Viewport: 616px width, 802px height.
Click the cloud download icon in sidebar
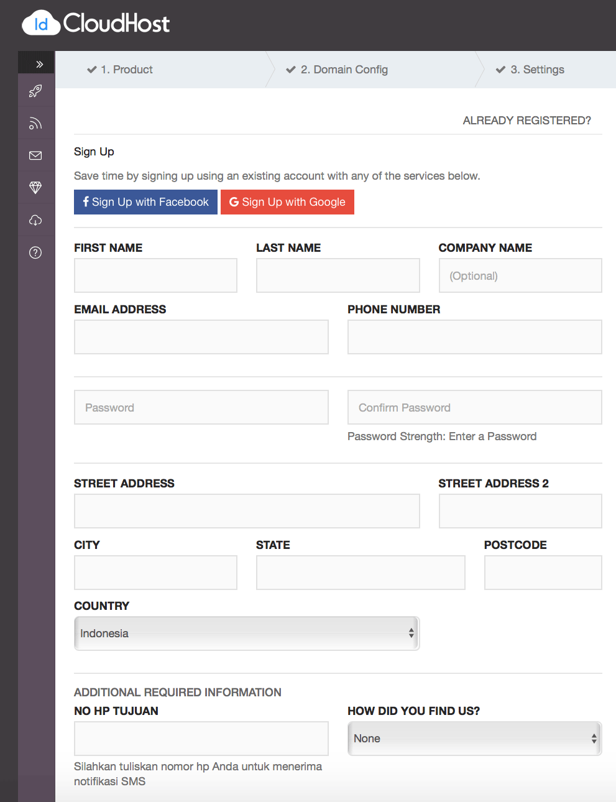pyautogui.click(x=35, y=220)
